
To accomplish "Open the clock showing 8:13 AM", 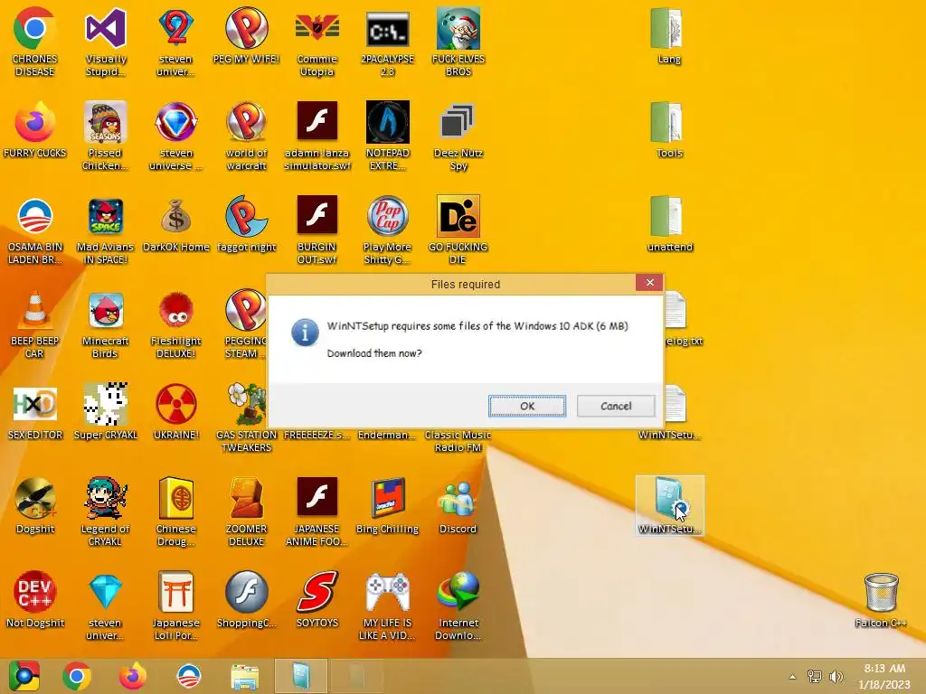I will pos(884,676).
